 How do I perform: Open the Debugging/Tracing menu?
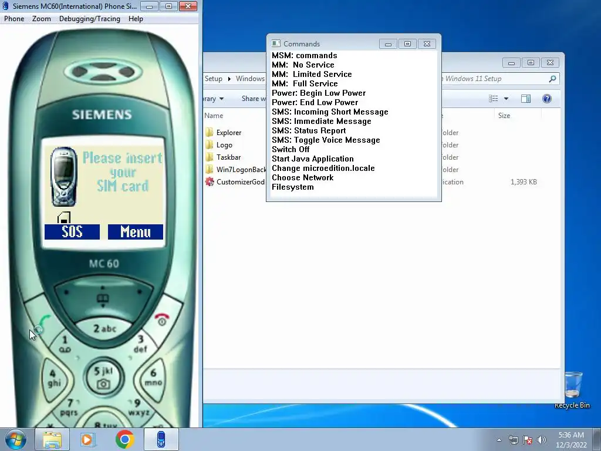point(90,19)
